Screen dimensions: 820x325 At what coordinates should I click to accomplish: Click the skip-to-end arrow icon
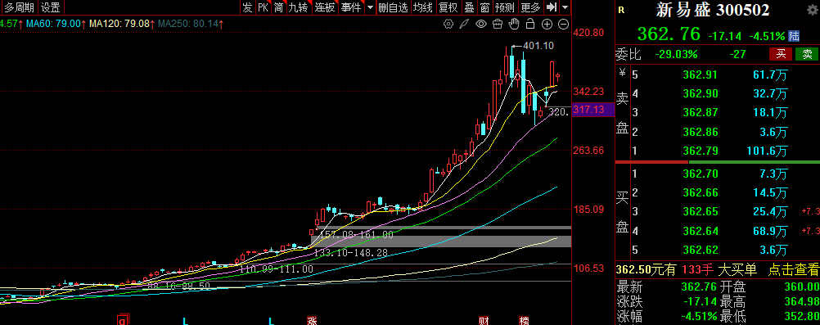[x=551, y=7]
